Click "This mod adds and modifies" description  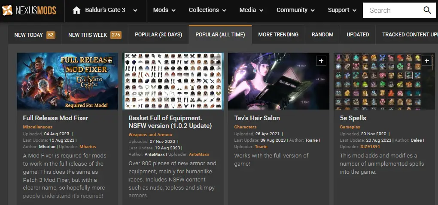[x=382, y=163]
